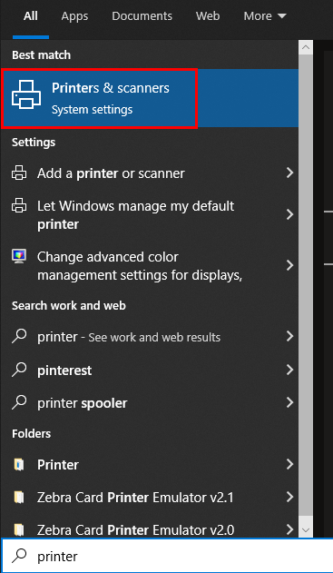Open 'Zebra Card Printer Emulator v2.1' folder
333x573 pixels.
click(x=150, y=498)
